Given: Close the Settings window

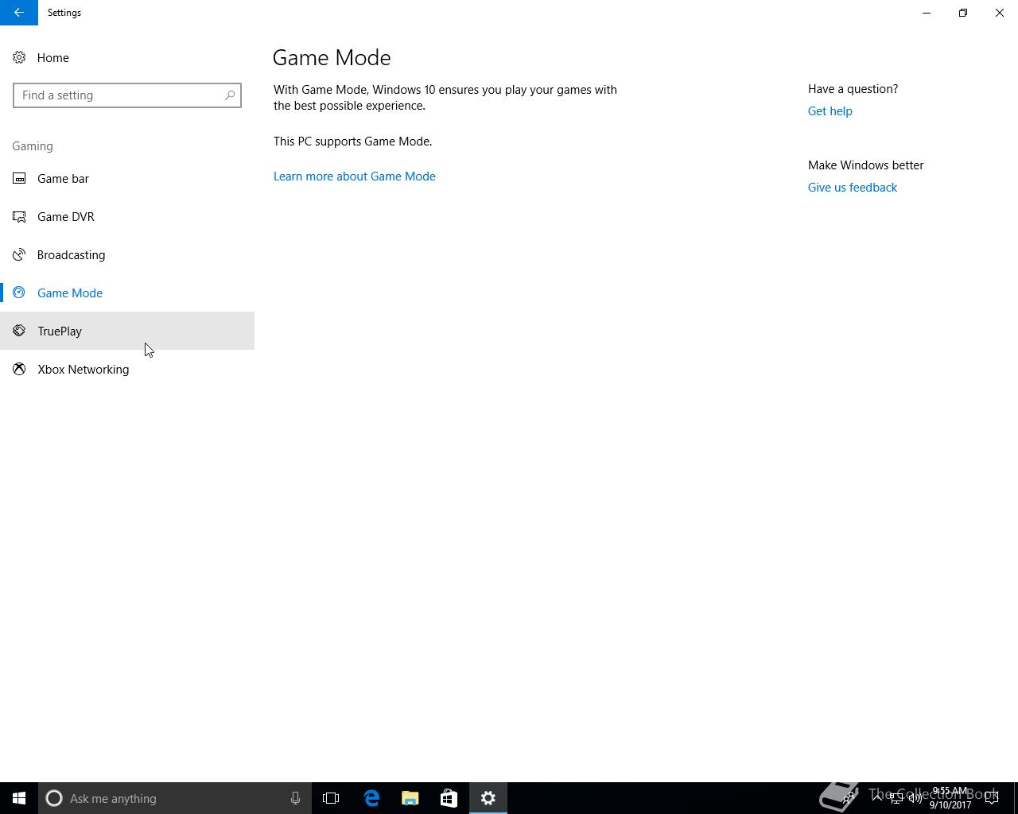Looking at the screenshot, I should click(x=1000, y=13).
